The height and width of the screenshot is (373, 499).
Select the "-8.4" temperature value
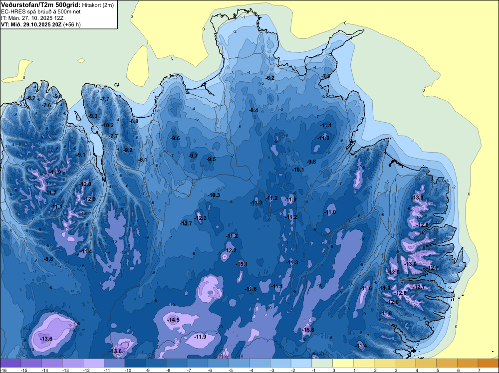tap(253, 111)
